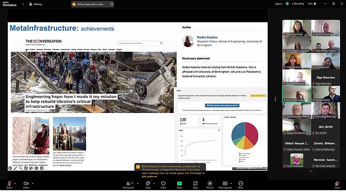Screen dimensions: 346x194
Task: Click the shared article search box
Action: click(x=140, y=43)
